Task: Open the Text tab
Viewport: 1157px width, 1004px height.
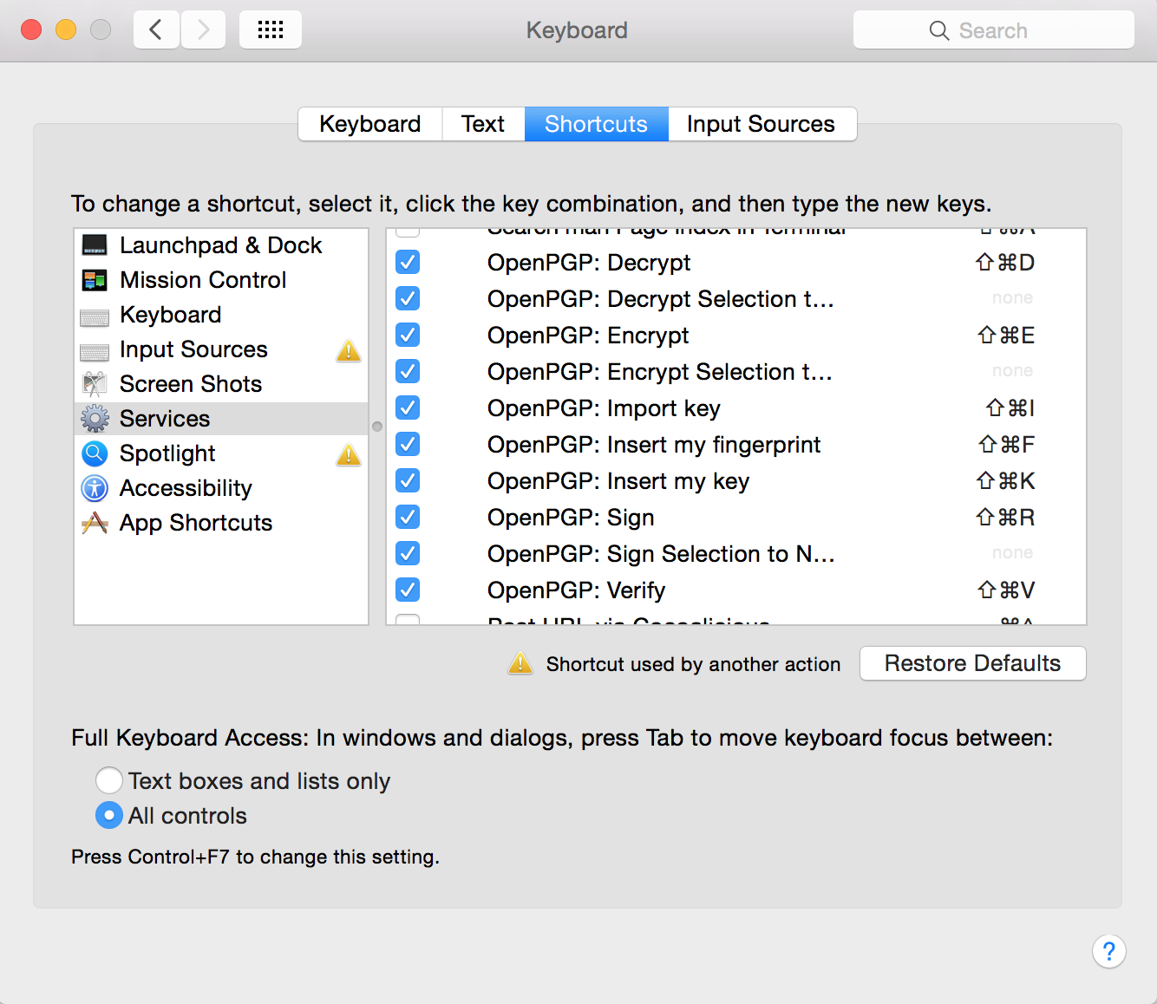Action: pyautogui.click(x=482, y=124)
